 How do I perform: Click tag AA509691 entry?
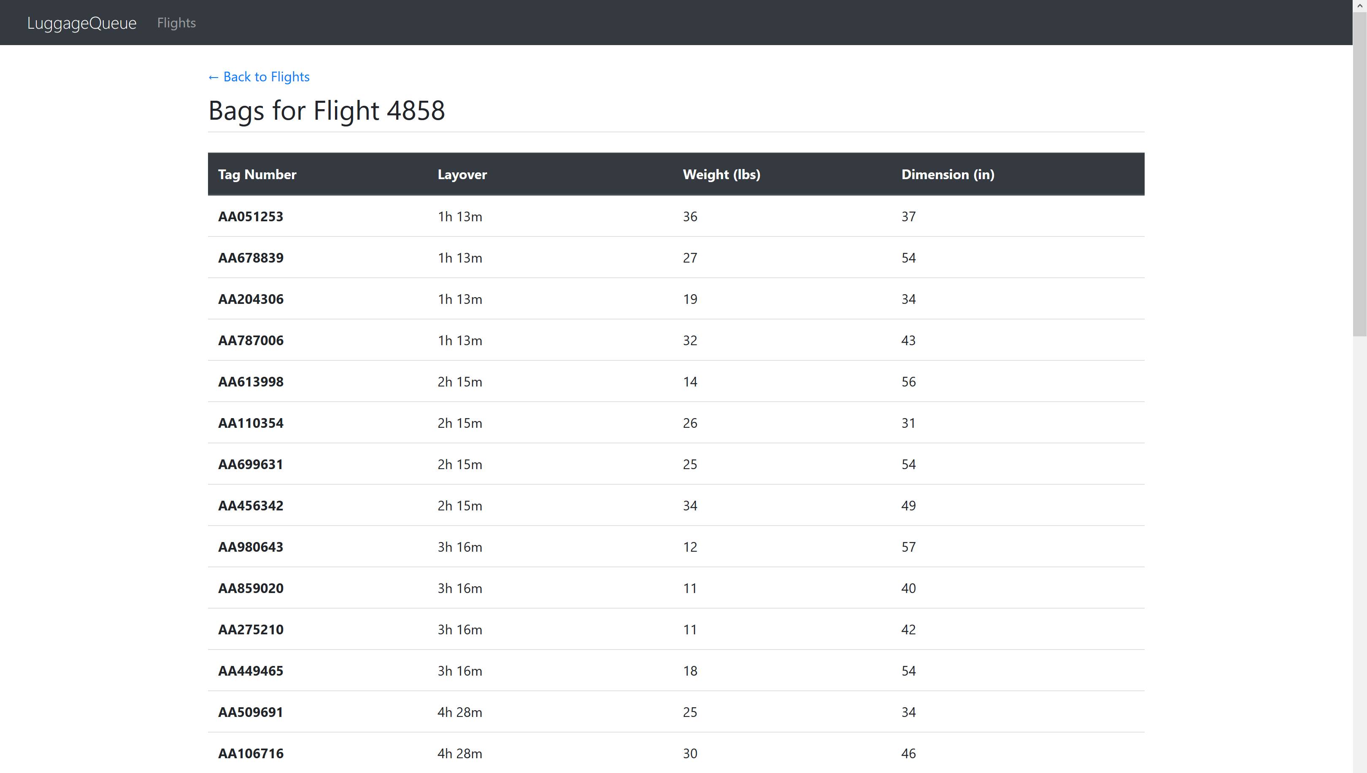(x=251, y=712)
